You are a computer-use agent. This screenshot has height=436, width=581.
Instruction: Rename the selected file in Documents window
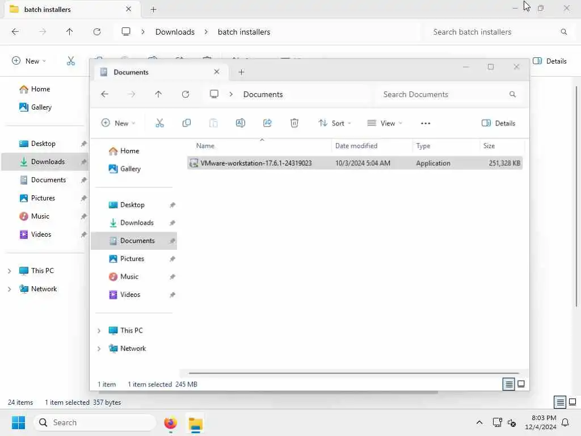pyautogui.click(x=240, y=123)
